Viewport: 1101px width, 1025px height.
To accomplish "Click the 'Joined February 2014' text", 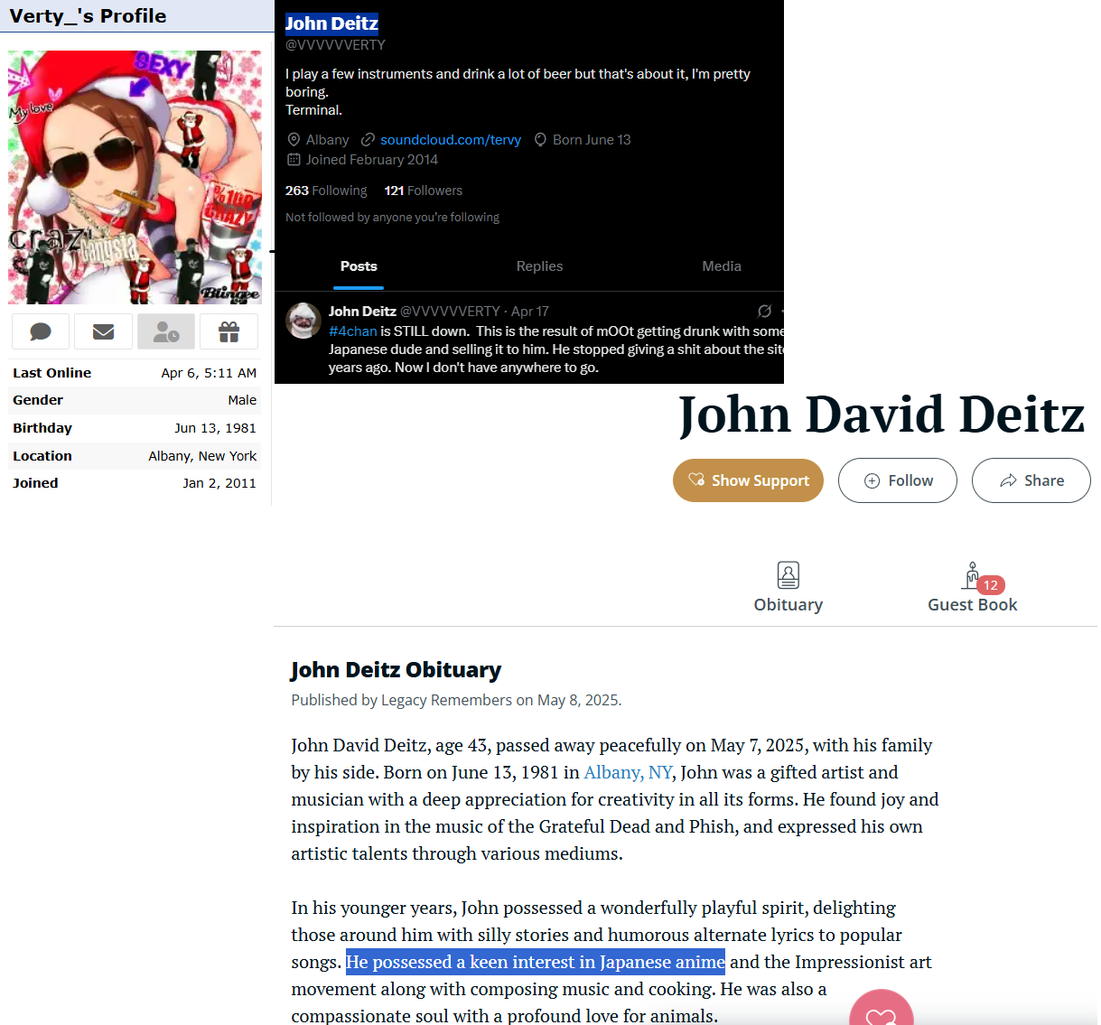I will 372,160.
